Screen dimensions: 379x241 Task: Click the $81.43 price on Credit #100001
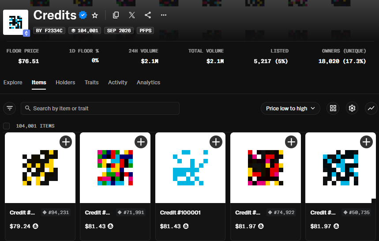[170, 226]
